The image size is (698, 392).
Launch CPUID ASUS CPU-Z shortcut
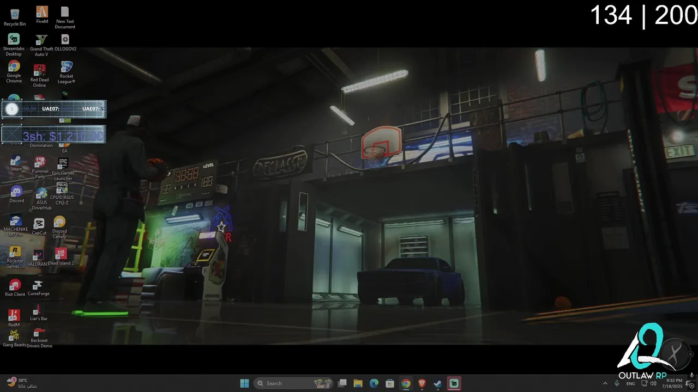(62, 194)
